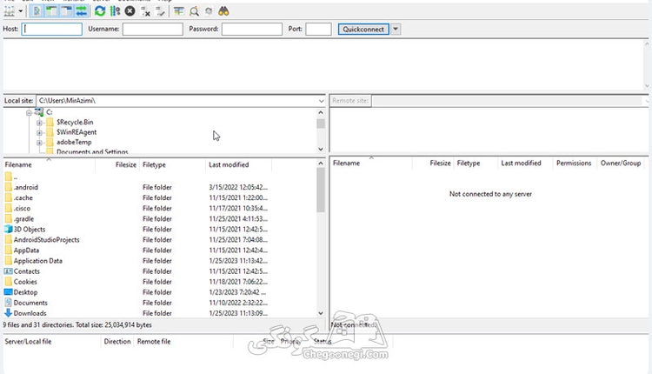This screenshot has width=652, height=374.
Task: Select the 3D Objects cube icon
Action: coord(9,230)
